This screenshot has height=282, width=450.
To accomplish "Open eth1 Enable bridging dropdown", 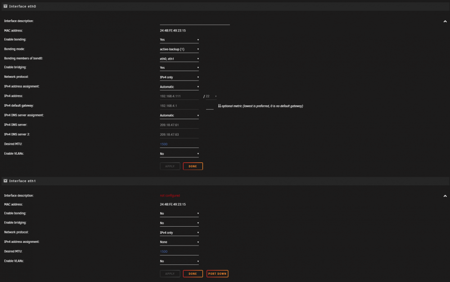I will pos(180,223).
